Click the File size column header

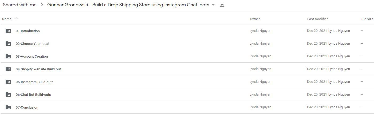click(367, 19)
